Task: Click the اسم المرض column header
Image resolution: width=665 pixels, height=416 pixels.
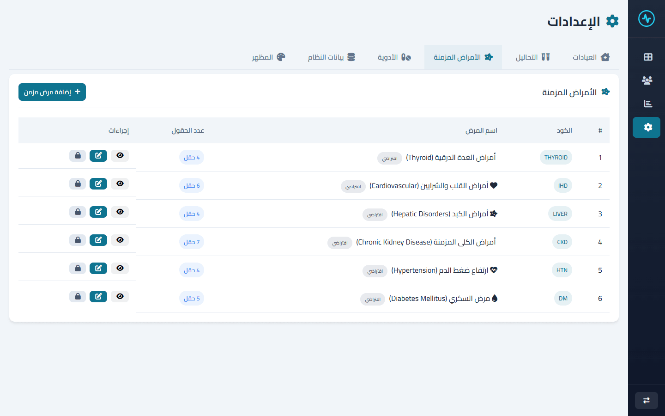Action: click(x=481, y=130)
